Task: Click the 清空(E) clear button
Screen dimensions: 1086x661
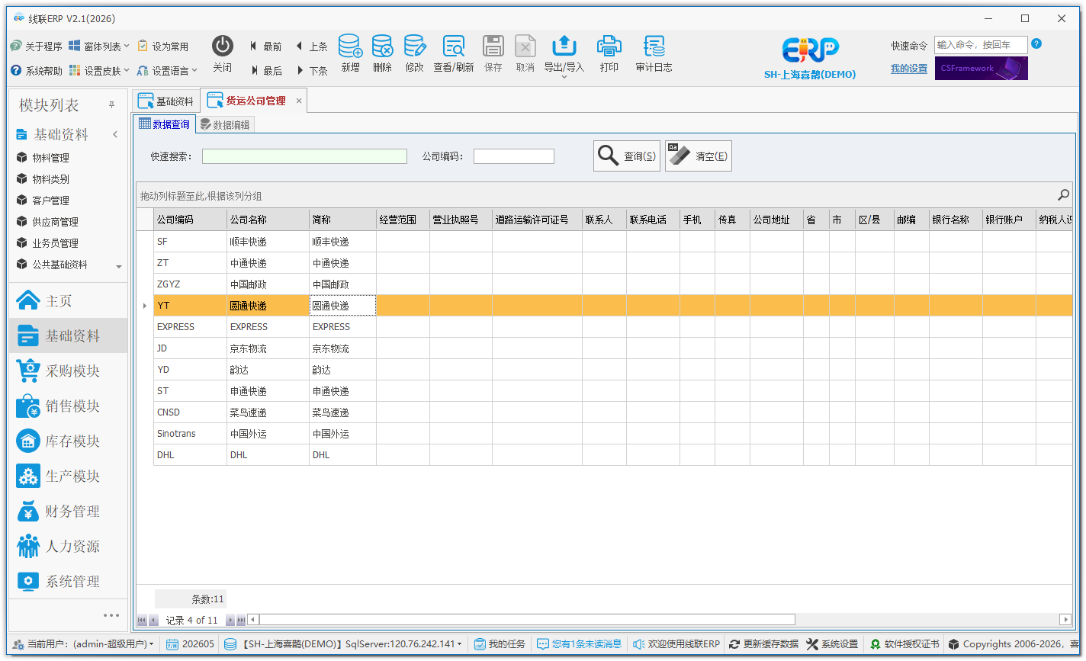Action: coord(699,156)
